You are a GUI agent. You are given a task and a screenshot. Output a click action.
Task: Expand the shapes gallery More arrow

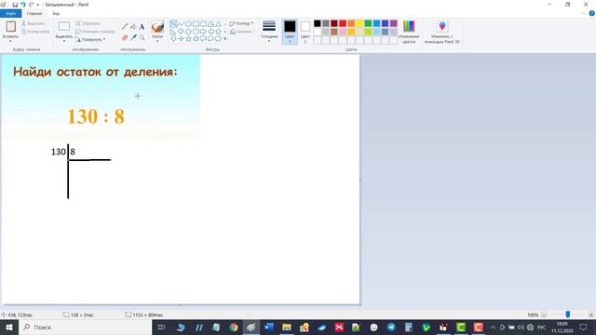click(x=225, y=39)
